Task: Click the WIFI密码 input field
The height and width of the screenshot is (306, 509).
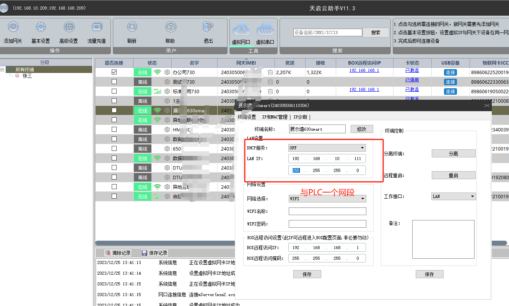Action: click(x=327, y=224)
